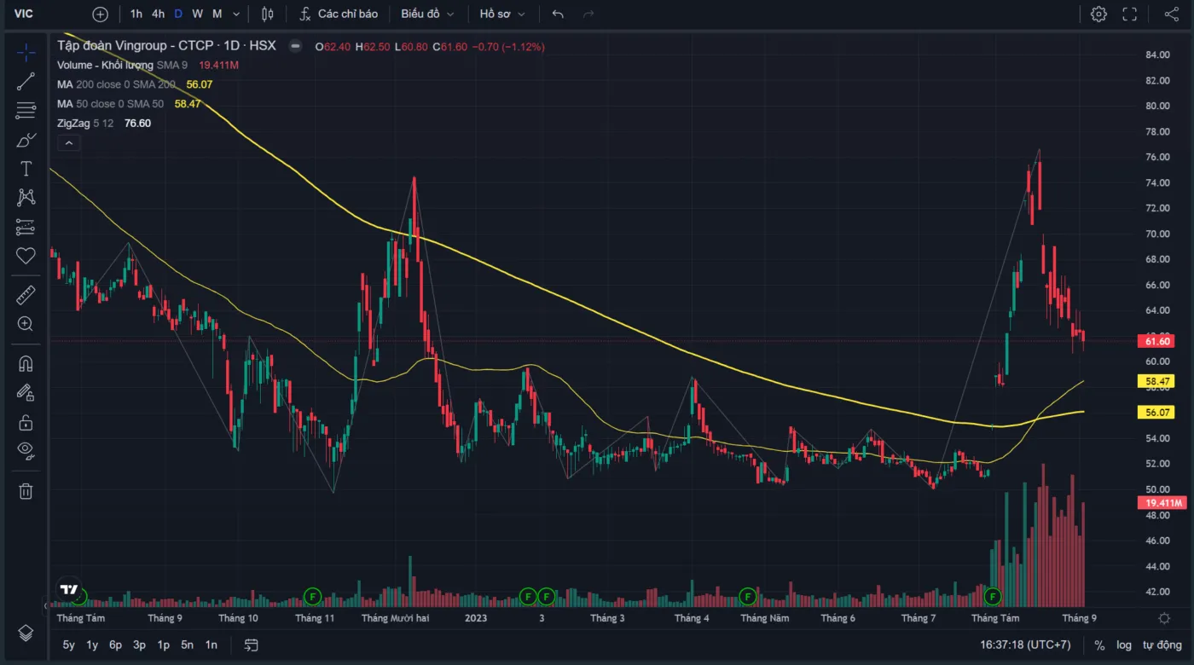1194x665 pixels.
Task: Open chart settings gear icon
Action: [1098, 14]
